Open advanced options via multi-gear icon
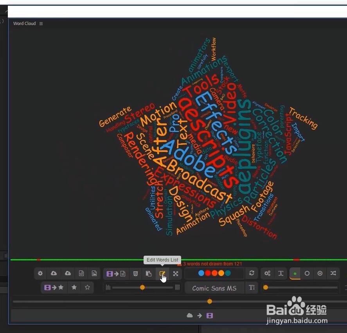 click(x=267, y=273)
